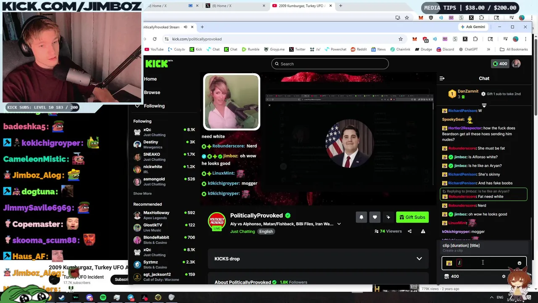Image resolution: width=538 pixels, height=303 pixels.
Task: Toggle the notification bell for PoliticallyProvoked
Action: coord(361,217)
